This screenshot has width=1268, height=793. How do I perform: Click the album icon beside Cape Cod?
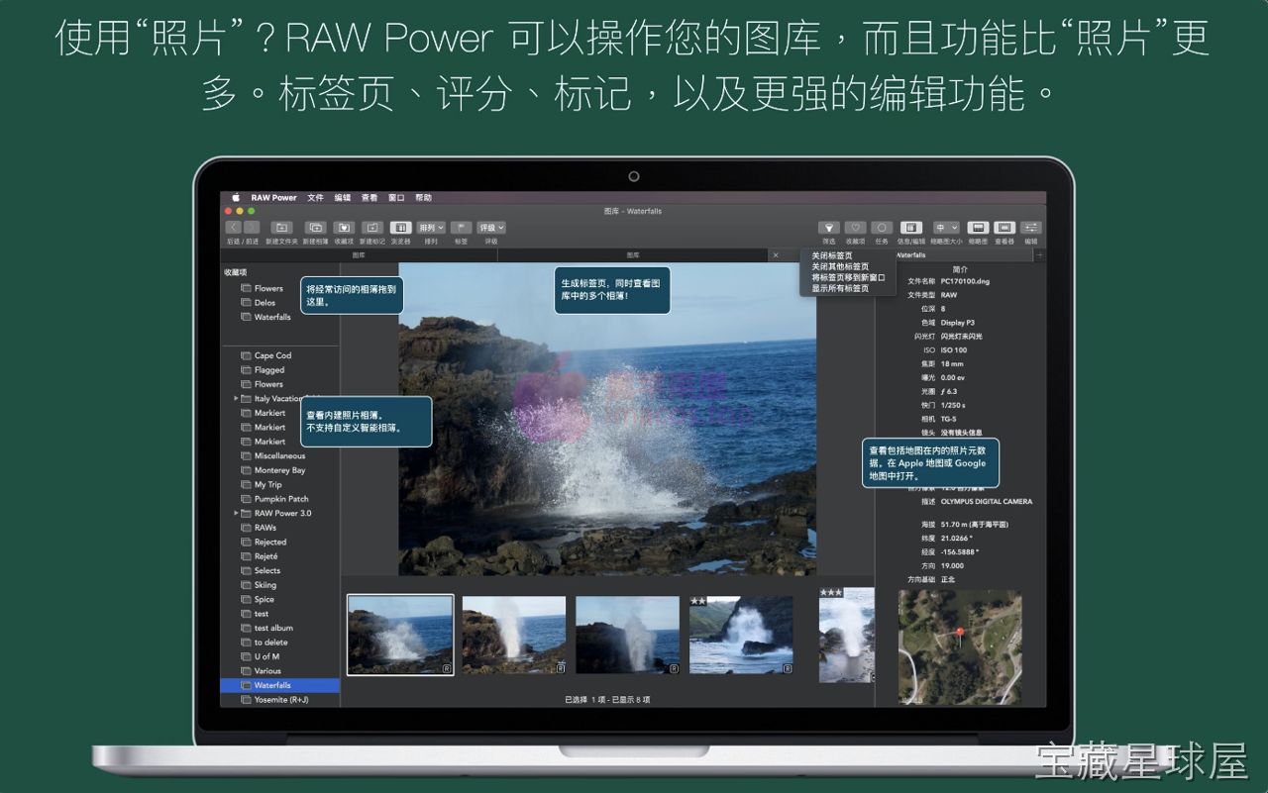coord(246,355)
